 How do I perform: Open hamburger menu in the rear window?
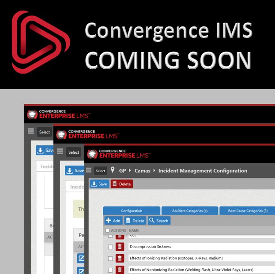31,131
